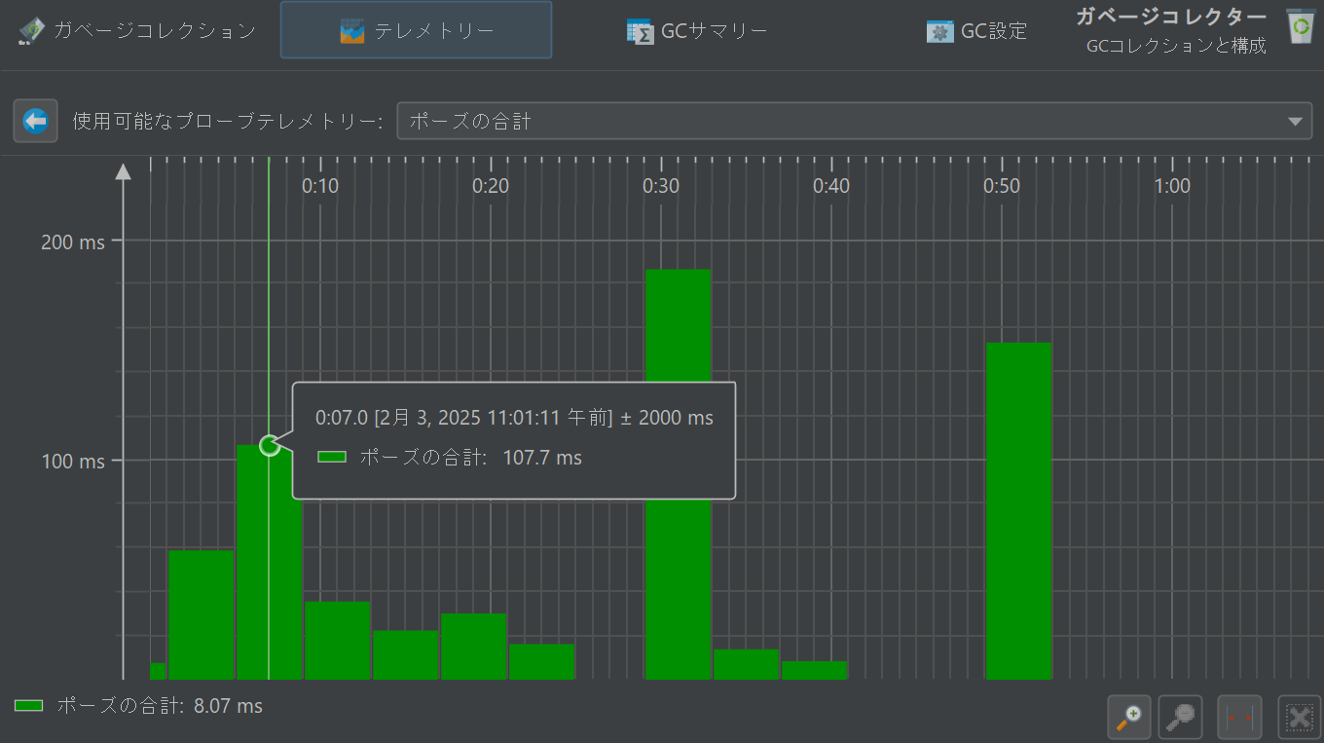Click the 1:00 time axis label
1324x743 pixels.
1172,186
